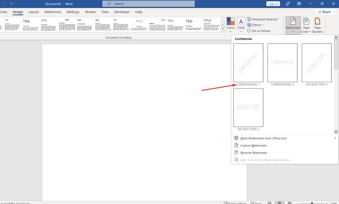Choose the DO NOT COPY 1 watermark thumbnail

[x=316, y=63]
